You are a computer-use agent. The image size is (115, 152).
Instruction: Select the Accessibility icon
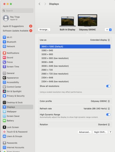4,82
